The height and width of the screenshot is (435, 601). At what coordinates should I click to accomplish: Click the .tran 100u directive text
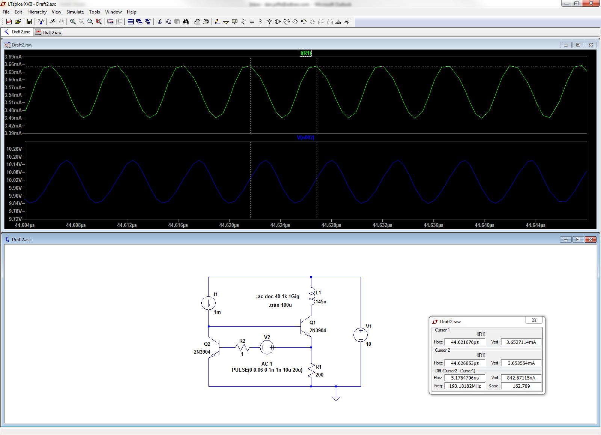280,305
